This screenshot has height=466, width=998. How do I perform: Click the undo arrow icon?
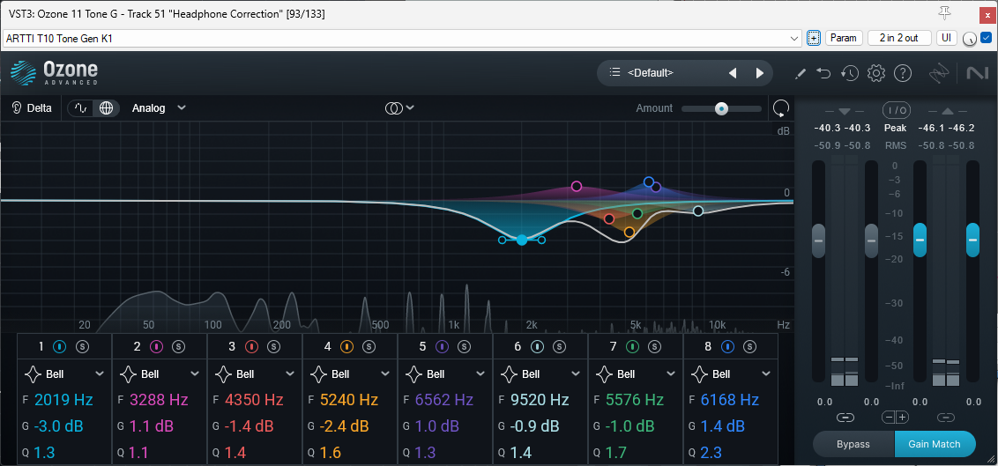pyautogui.click(x=823, y=73)
